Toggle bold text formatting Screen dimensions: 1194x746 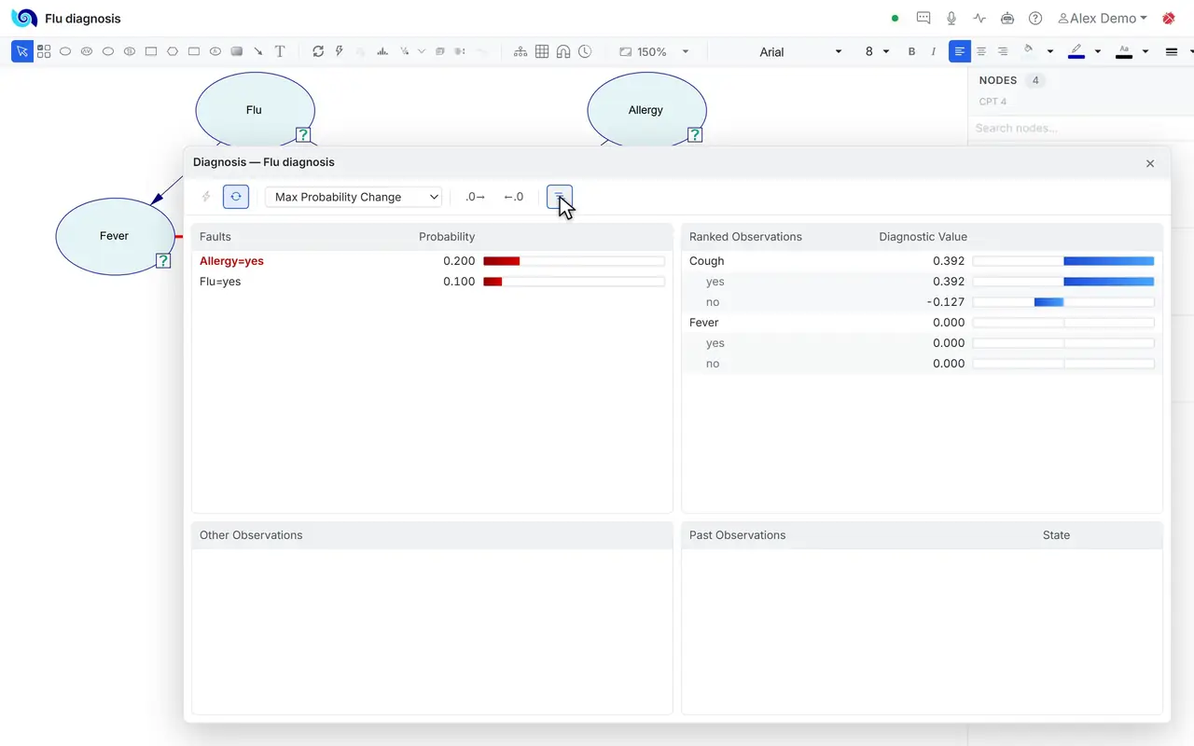[911, 52]
